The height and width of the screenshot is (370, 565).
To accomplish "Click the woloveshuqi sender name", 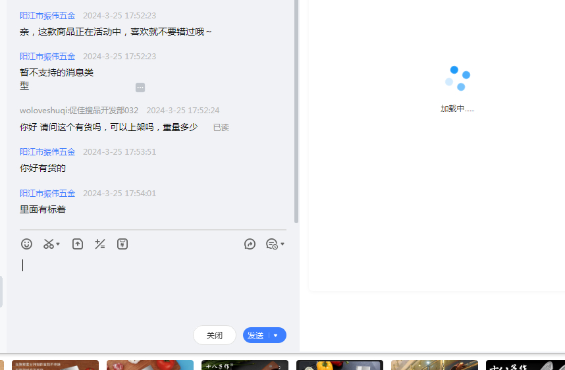I will tap(79, 110).
